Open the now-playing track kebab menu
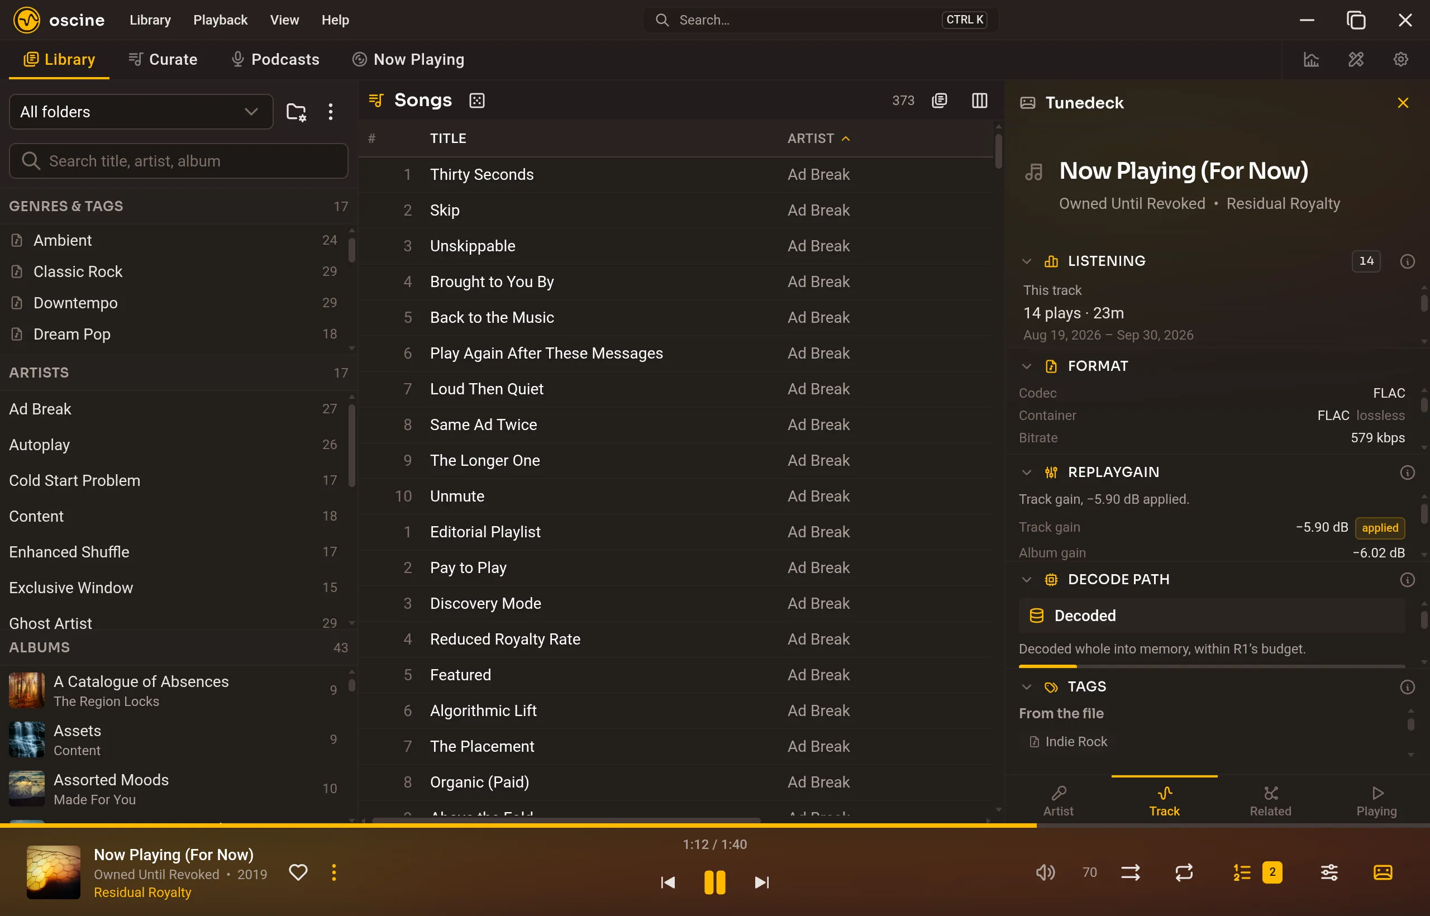1430x916 pixels. coord(333,872)
